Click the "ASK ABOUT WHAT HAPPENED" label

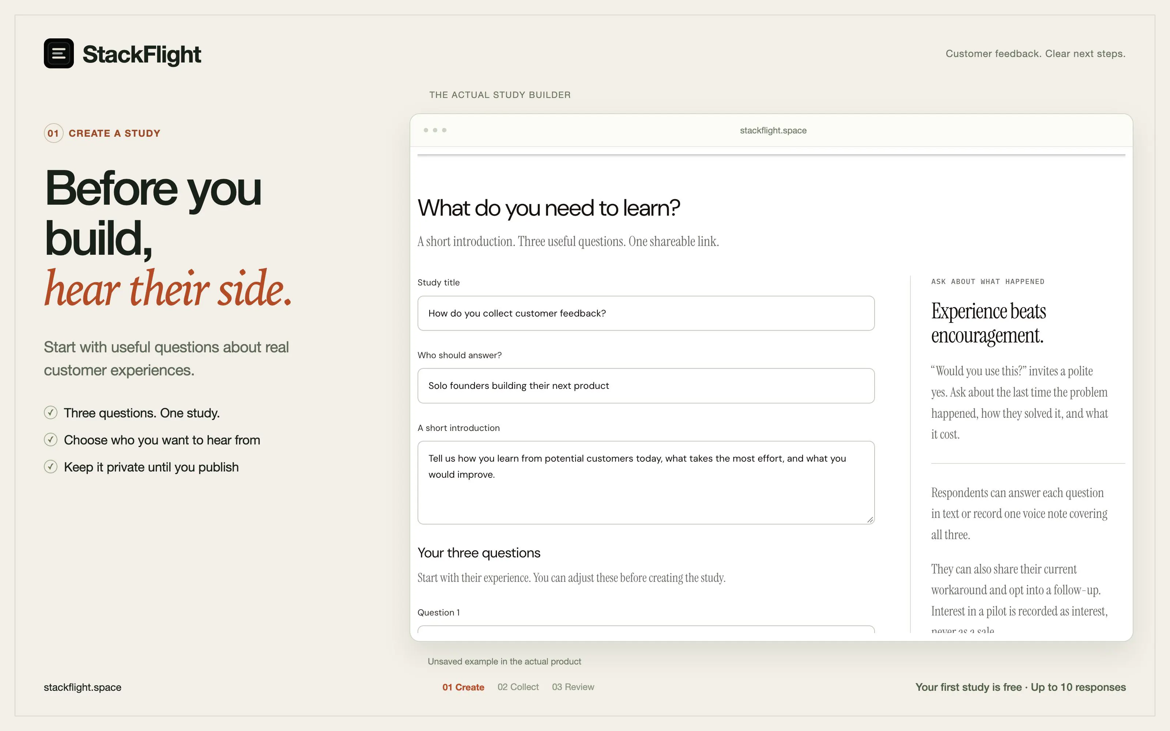(x=988, y=281)
